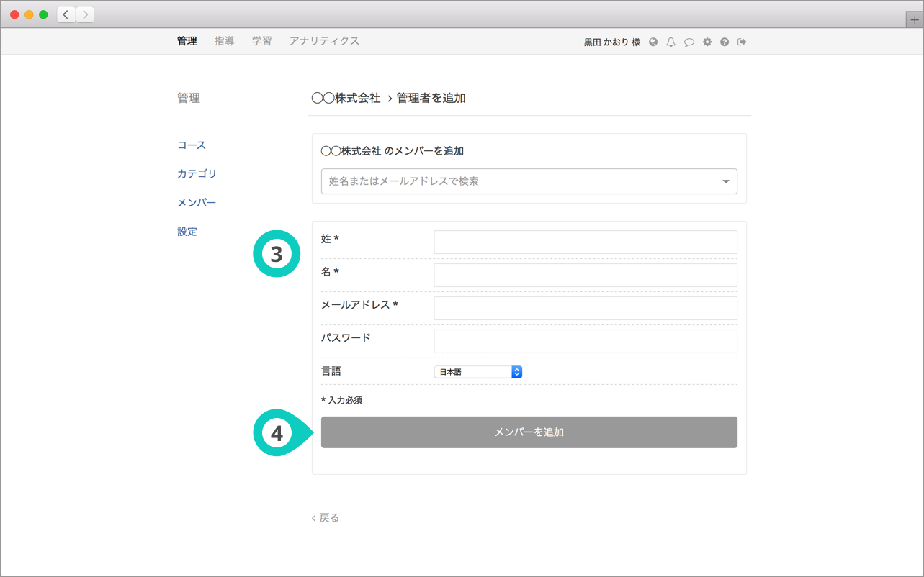Image resolution: width=924 pixels, height=577 pixels.
Task: Open the 学習 tab
Action: (261, 41)
